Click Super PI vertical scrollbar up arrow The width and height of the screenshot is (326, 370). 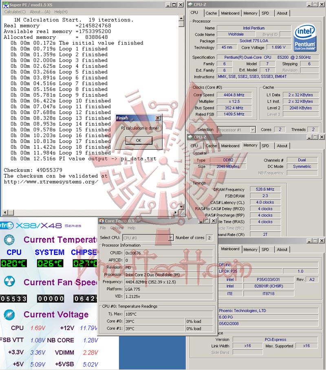(181, 18)
